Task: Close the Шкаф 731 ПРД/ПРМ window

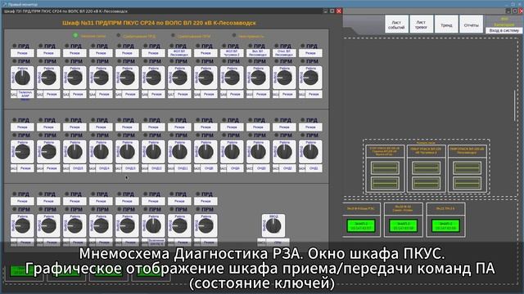Action: pyautogui.click(x=339, y=11)
